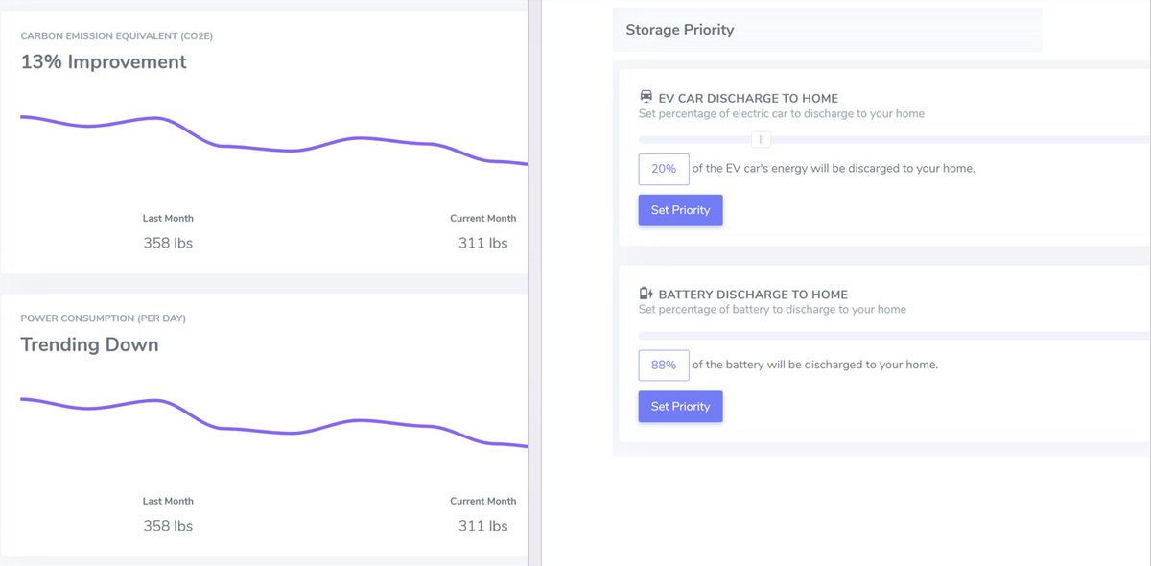Click Current Month 311 lbs in carbon card
The image size is (1151, 566).
tap(483, 232)
